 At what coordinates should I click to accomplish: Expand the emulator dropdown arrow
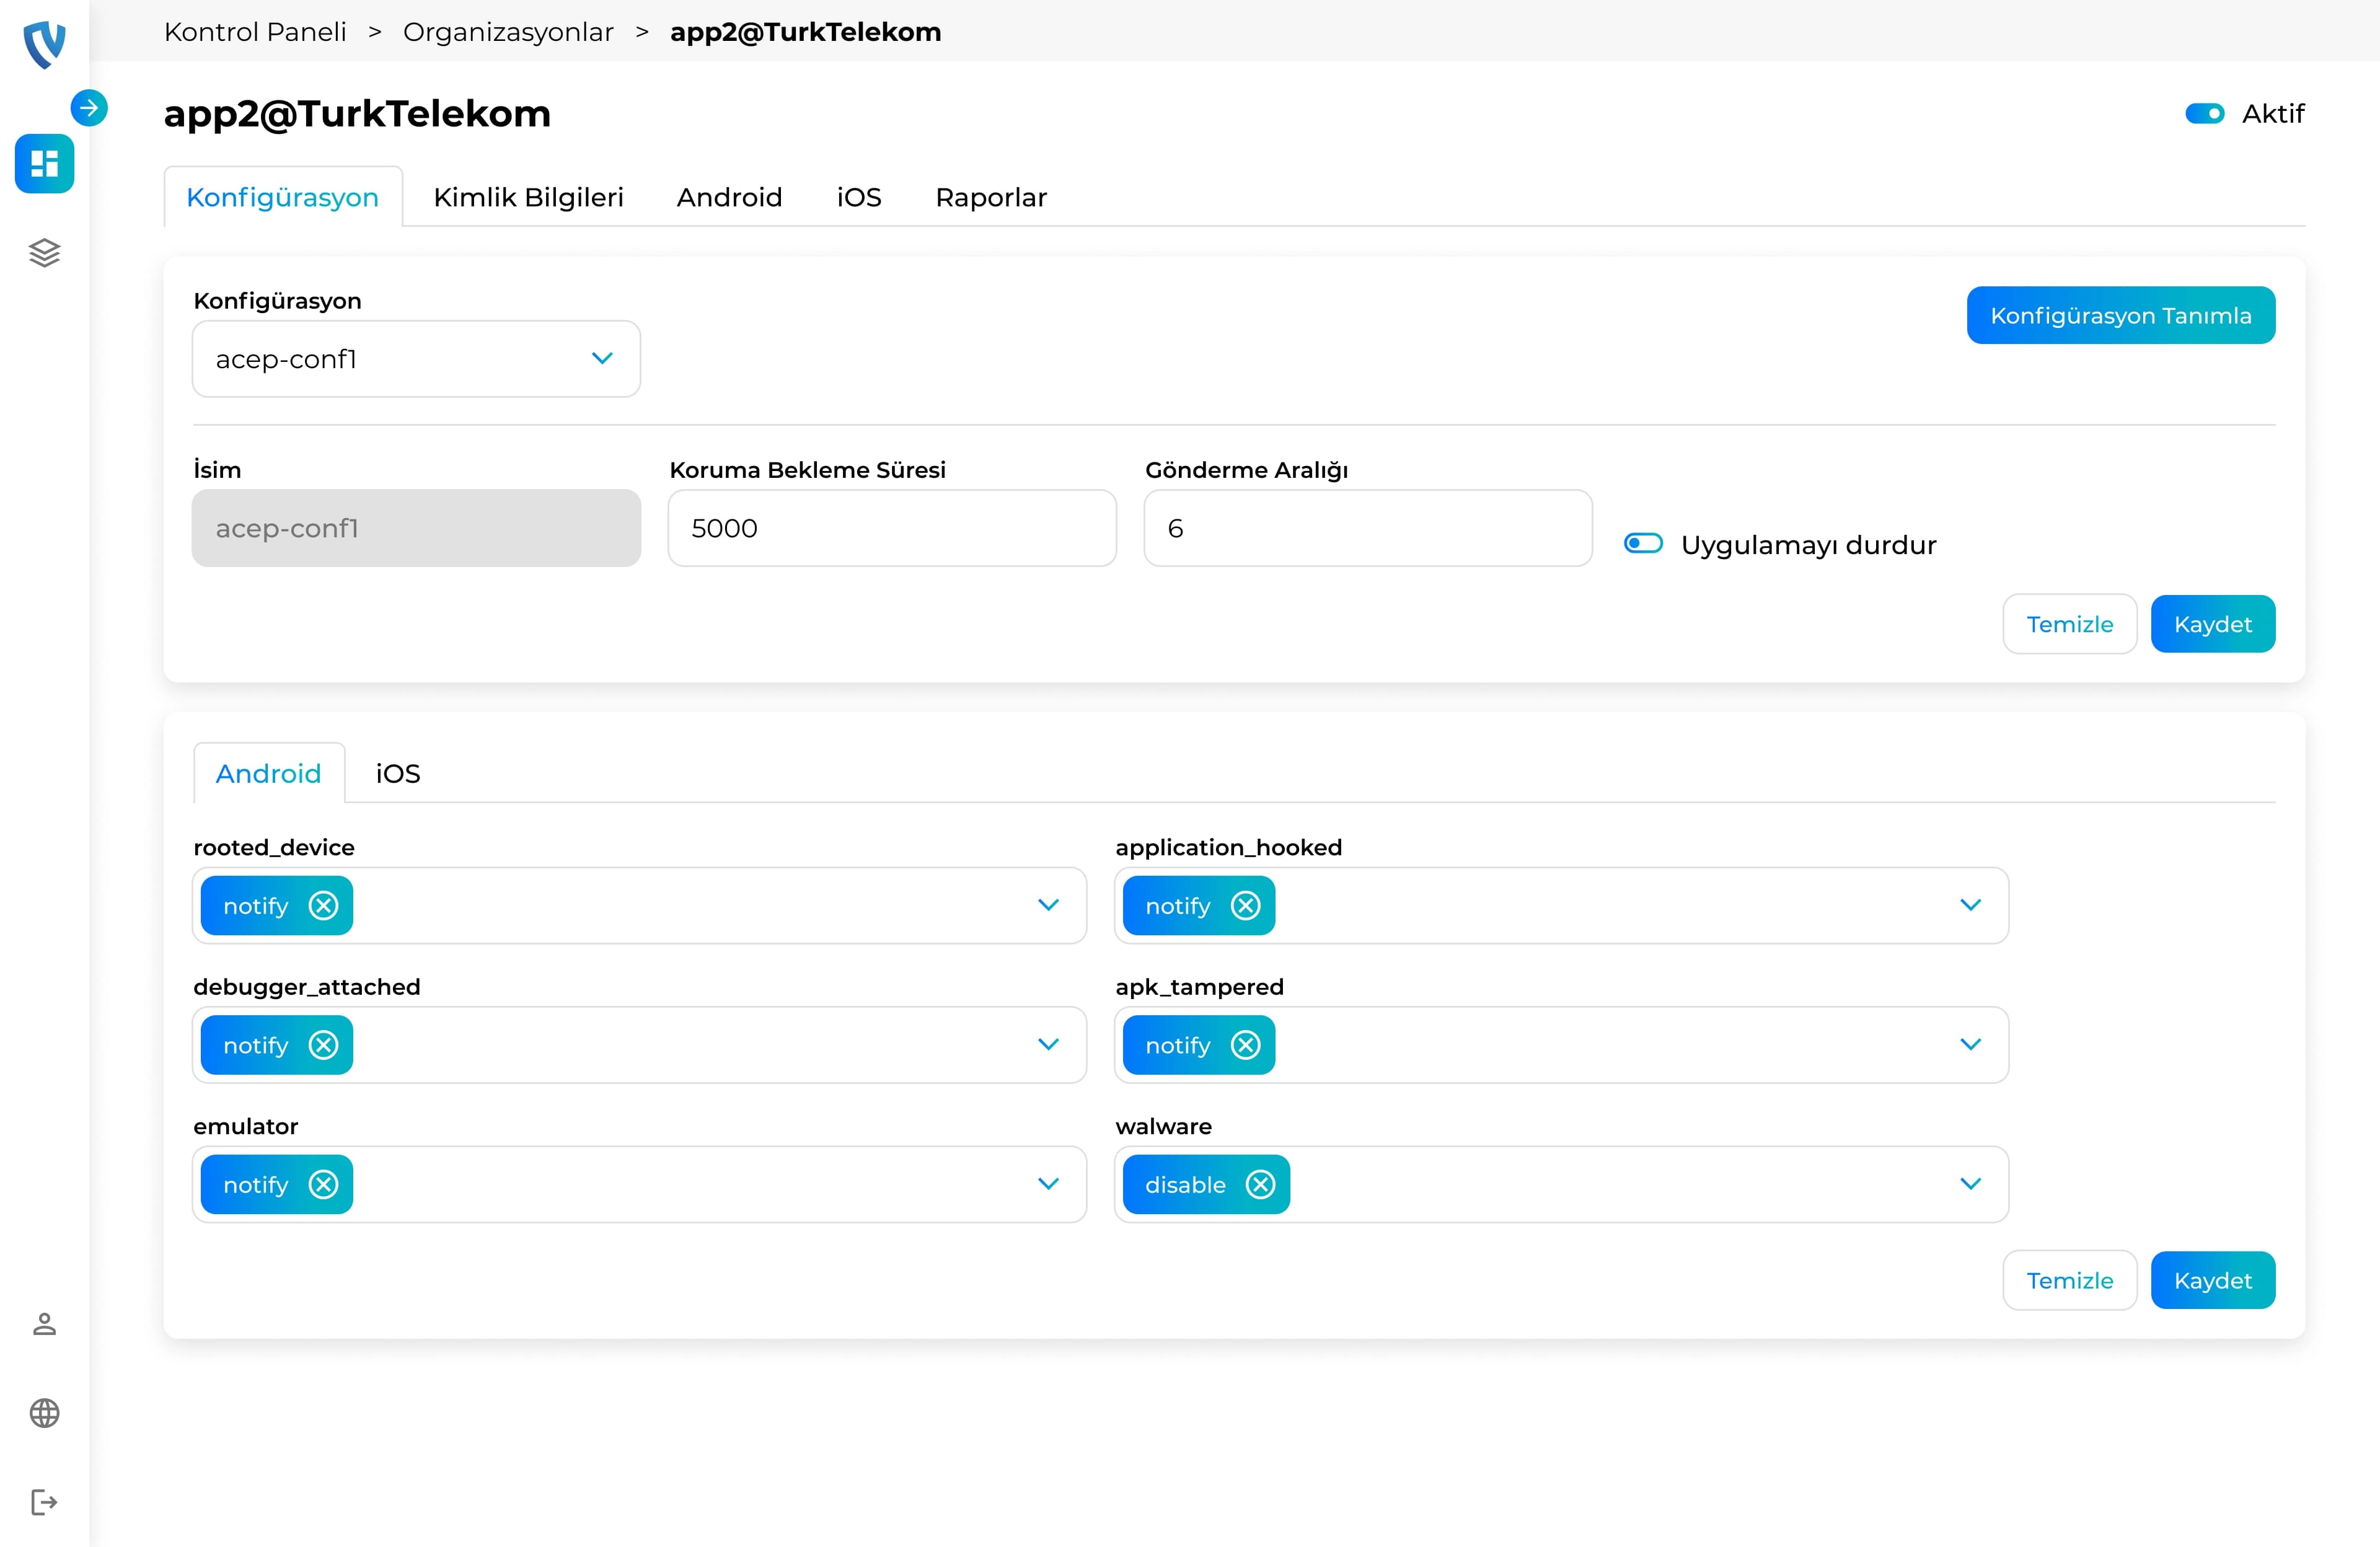tap(1048, 1184)
